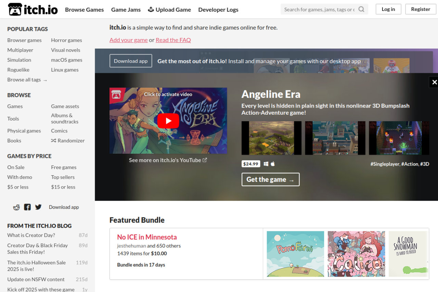Click the Download app button in banner
This screenshot has width=438, height=292.
pos(131,61)
